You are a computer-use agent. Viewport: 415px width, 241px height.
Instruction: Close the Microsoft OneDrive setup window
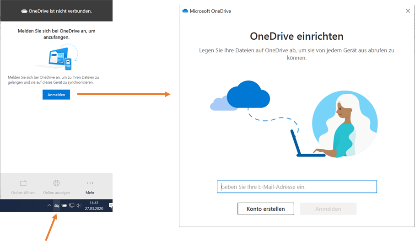[x=408, y=11]
